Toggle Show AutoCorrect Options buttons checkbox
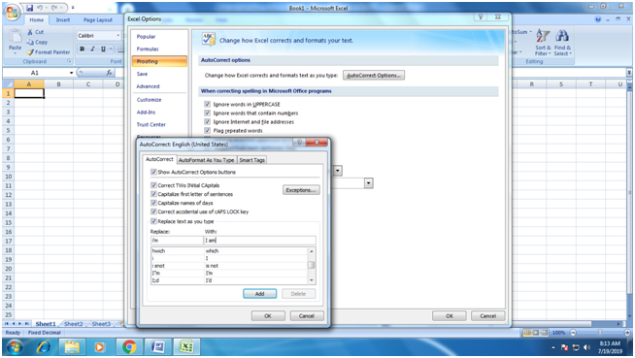635x358 pixels. click(x=153, y=172)
